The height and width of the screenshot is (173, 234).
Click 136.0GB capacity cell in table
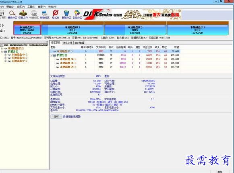pos(175,59)
